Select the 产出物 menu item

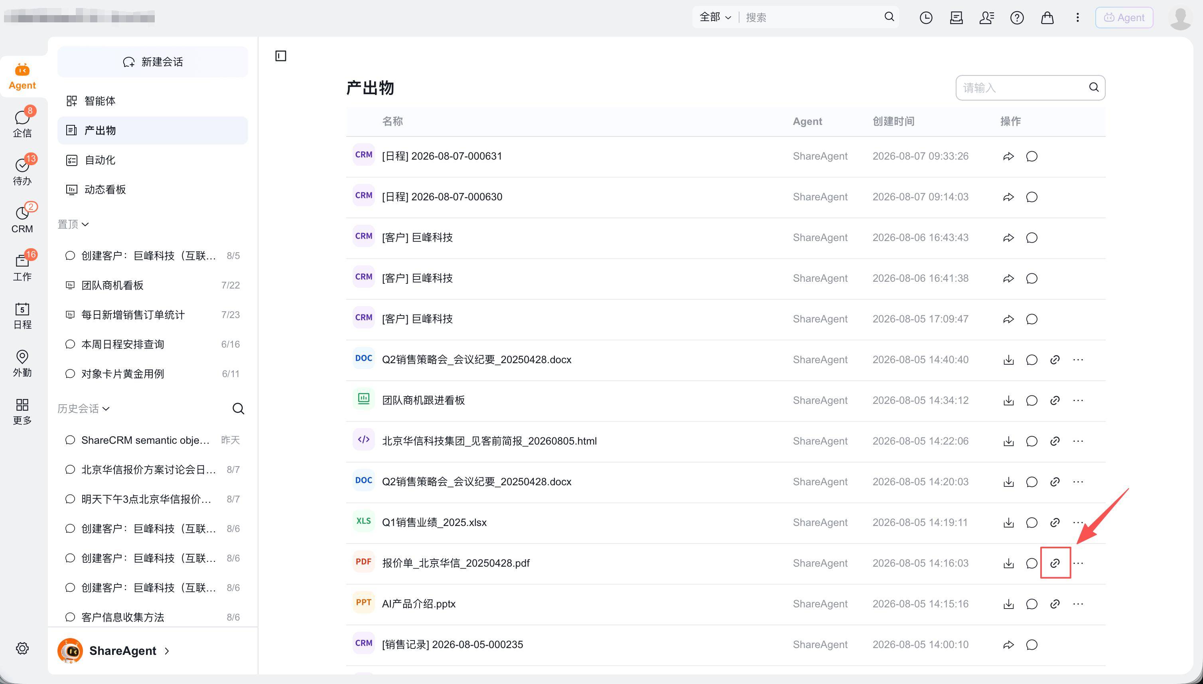(x=153, y=130)
